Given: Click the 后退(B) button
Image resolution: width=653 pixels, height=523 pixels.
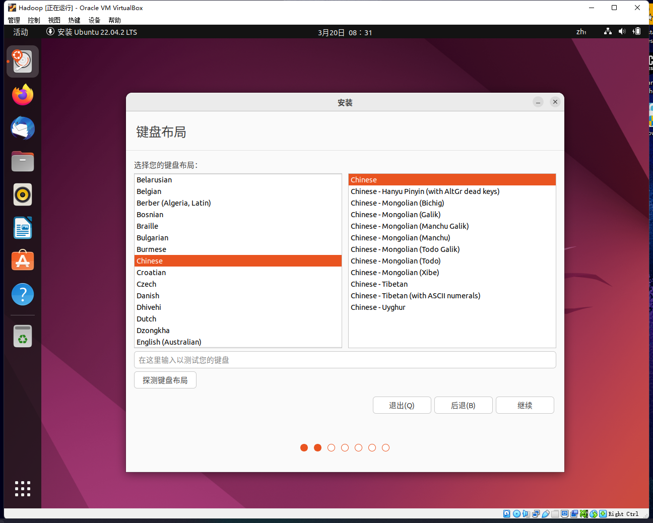Looking at the screenshot, I should (x=464, y=405).
